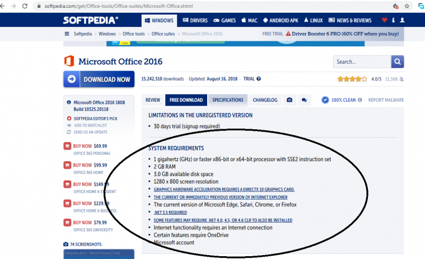Open the Word Preview screenshot thumbnail
This screenshot has height=259, width=425.
tap(99, 254)
